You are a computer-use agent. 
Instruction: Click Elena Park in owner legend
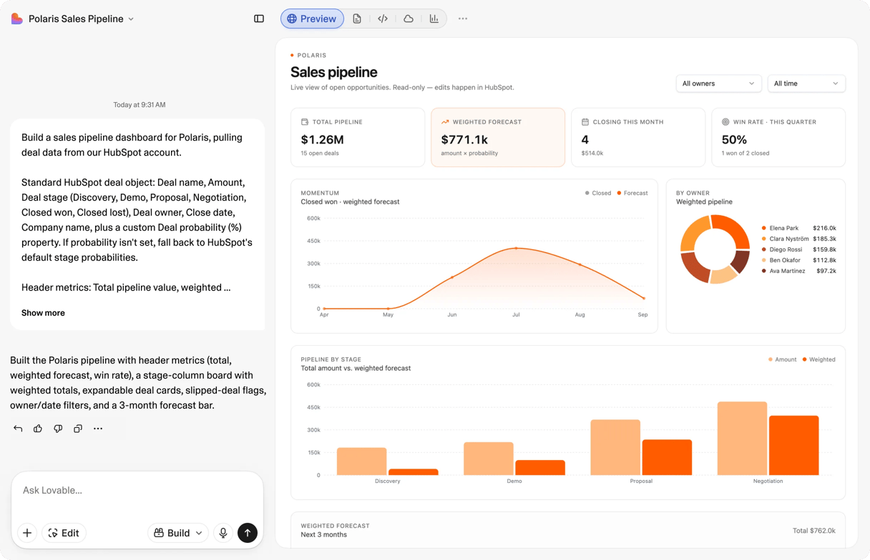coord(783,228)
